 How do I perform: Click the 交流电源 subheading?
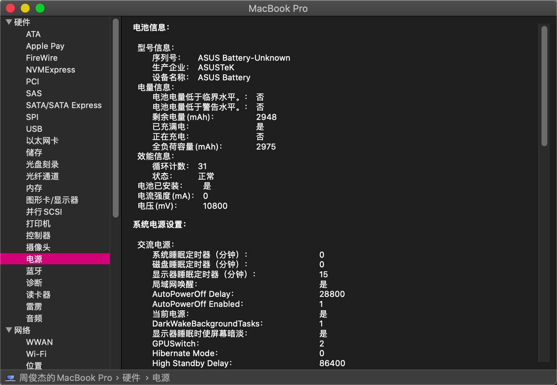click(x=156, y=245)
